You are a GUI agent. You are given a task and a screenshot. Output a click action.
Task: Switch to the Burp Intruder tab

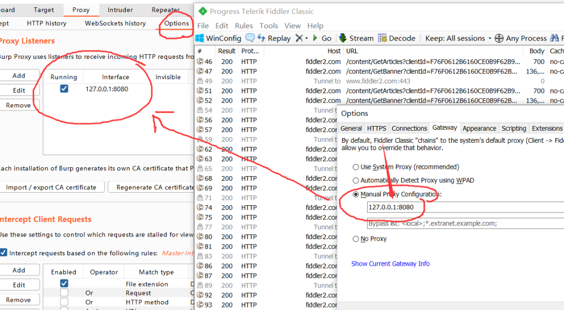pyautogui.click(x=120, y=10)
